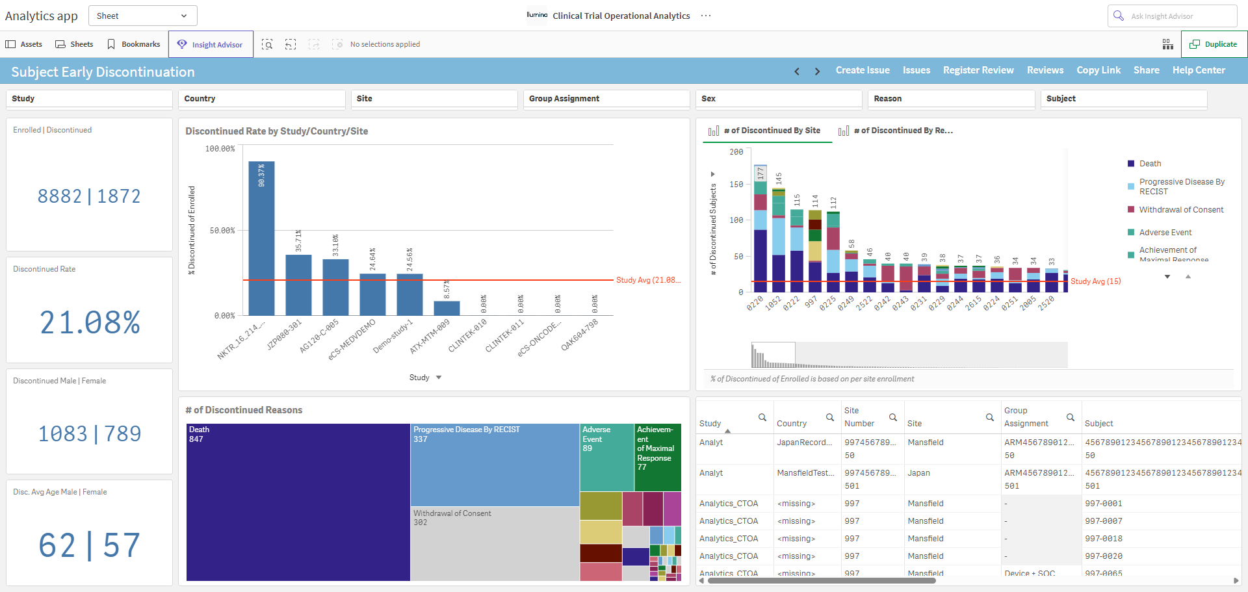
Task: Open the Group Assignment filter pane
Action: [606, 99]
